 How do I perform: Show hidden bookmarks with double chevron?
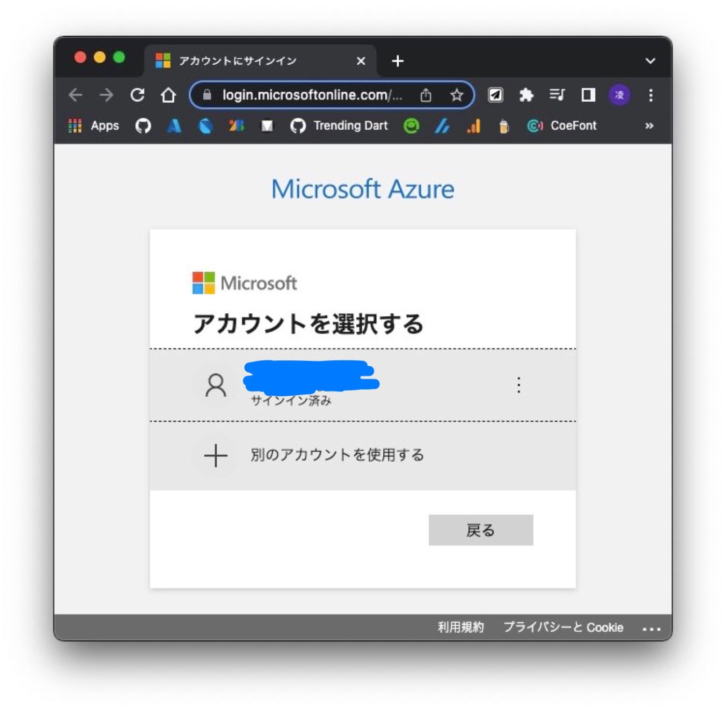(649, 125)
